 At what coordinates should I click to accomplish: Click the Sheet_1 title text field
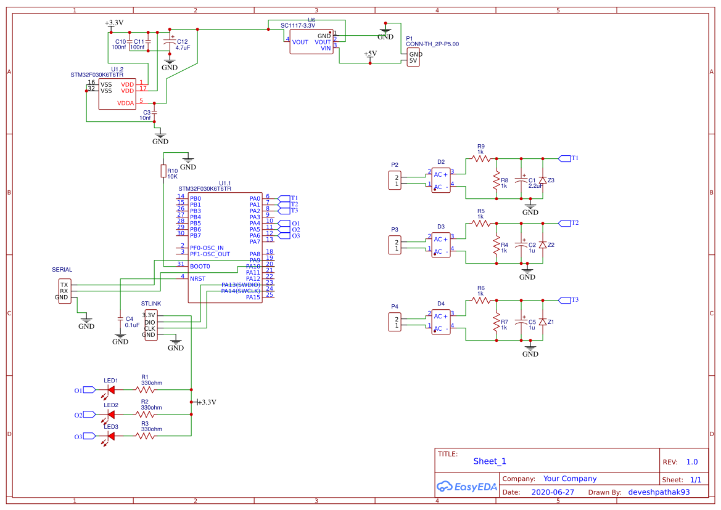[x=489, y=461]
